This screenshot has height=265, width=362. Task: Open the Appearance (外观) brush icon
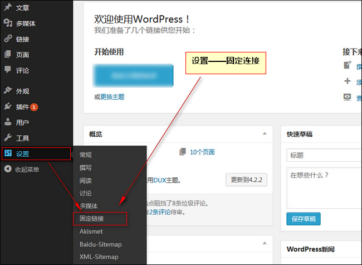click(x=8, y=90)
